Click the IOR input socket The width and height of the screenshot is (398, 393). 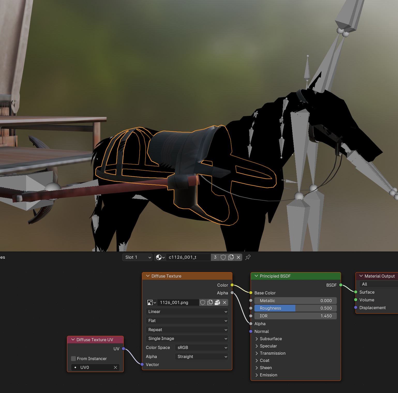tap(251, 316)
